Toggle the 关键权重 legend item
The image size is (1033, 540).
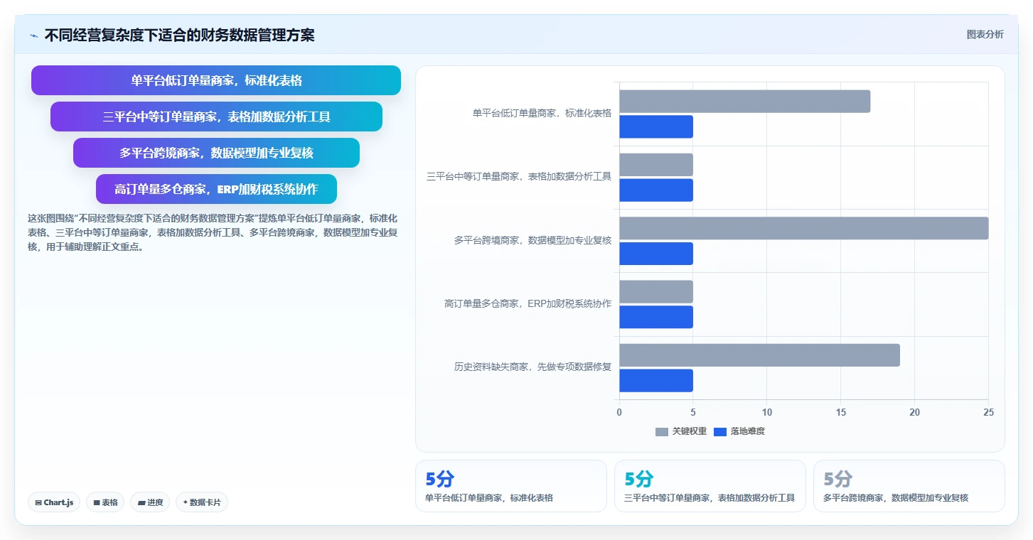pyautogui.click(x=681, y=431)
